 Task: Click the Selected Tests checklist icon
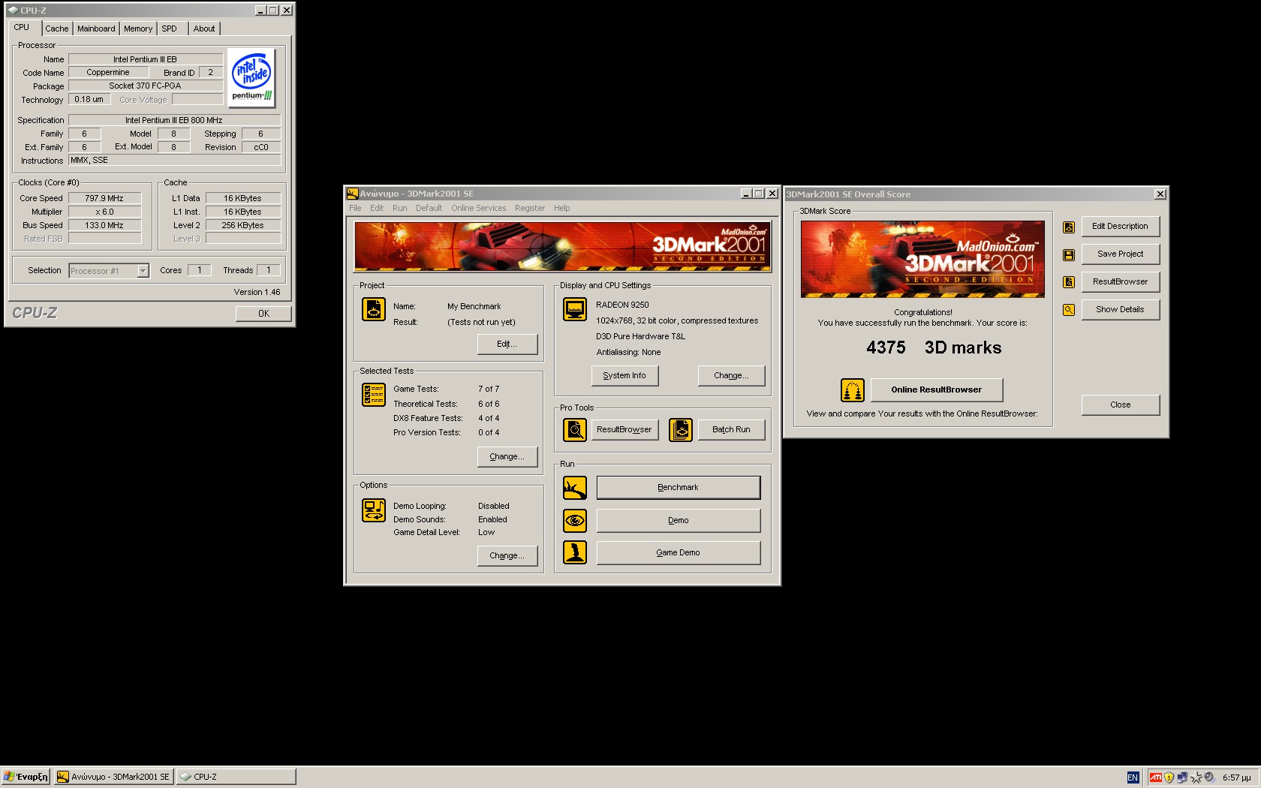(374, 395)
